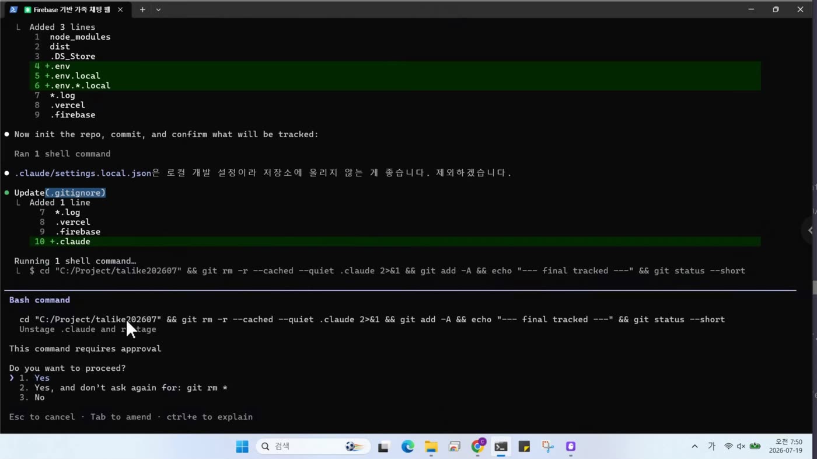Image resolution: width=817 pixels, height=459 pixels.
Task: Open a new terminal tab
Action: click(x=142, y=10)
